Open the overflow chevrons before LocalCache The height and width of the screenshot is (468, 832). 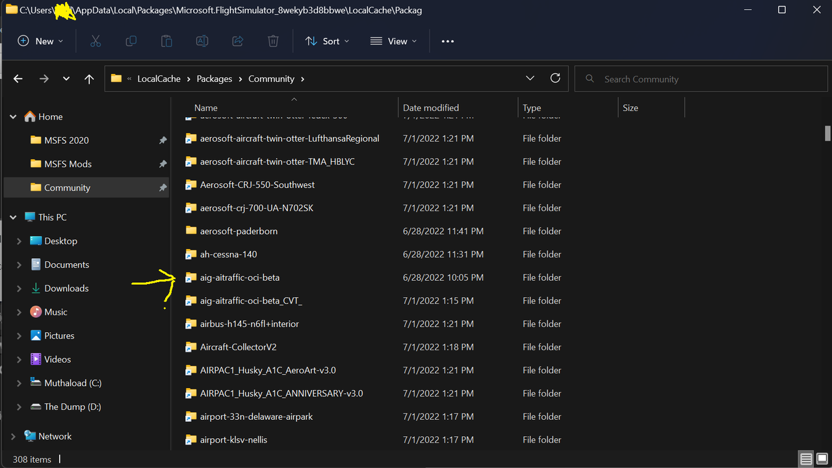129,79
